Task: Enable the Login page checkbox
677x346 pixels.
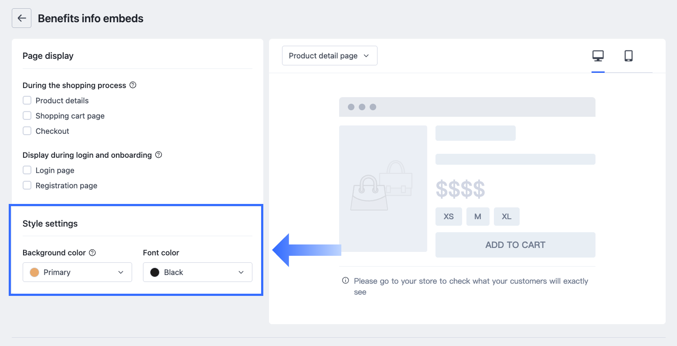Action: (27, 170)
